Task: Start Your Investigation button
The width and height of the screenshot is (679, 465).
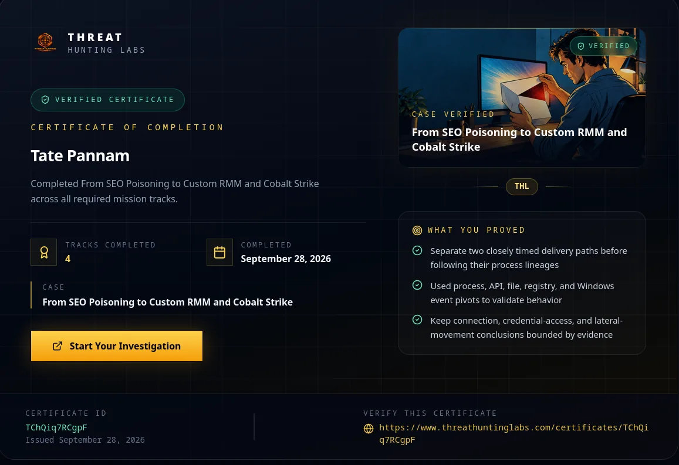Action: click(116, 346)
